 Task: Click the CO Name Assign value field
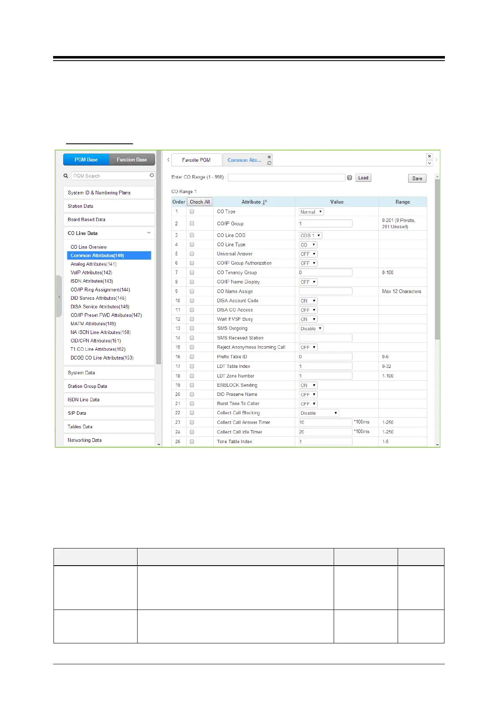(326, 291)
